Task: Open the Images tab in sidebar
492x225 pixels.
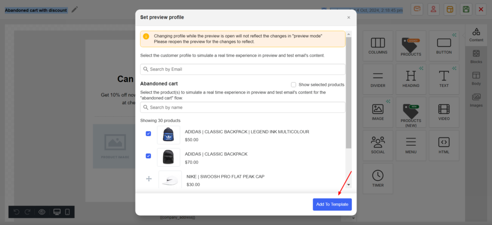Action: click(x=476, y=100)
